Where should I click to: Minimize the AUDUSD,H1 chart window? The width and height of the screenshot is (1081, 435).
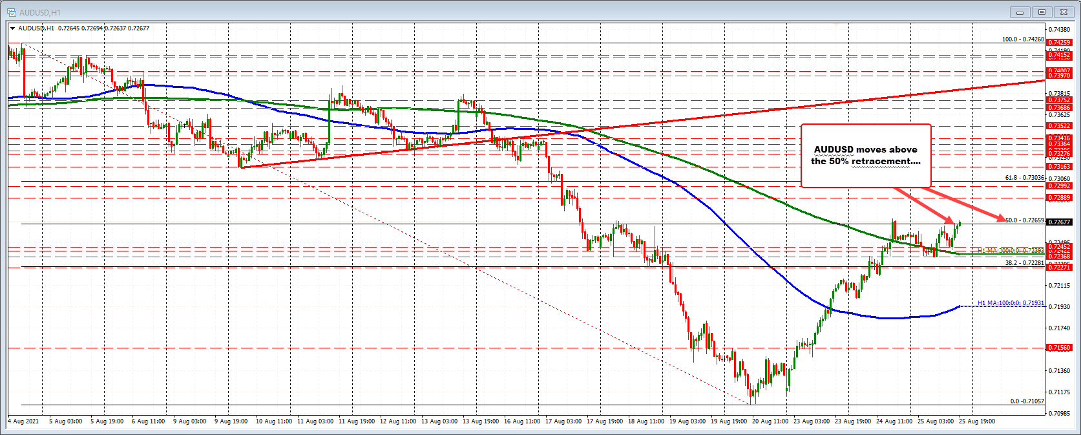1020,12
